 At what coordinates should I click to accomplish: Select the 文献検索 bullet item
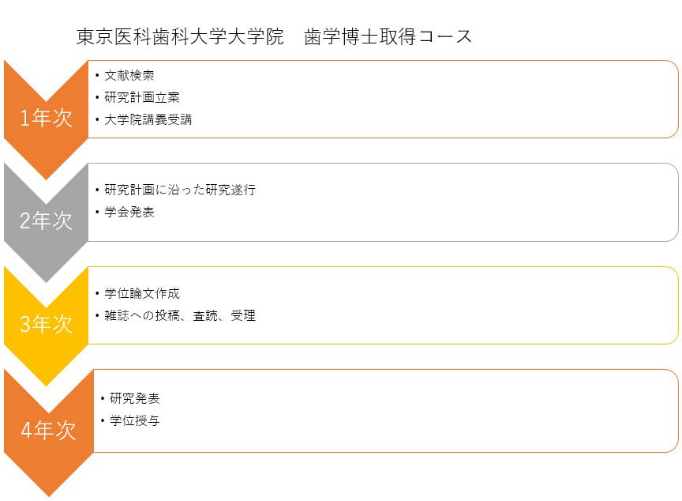[x=129, y=76]
